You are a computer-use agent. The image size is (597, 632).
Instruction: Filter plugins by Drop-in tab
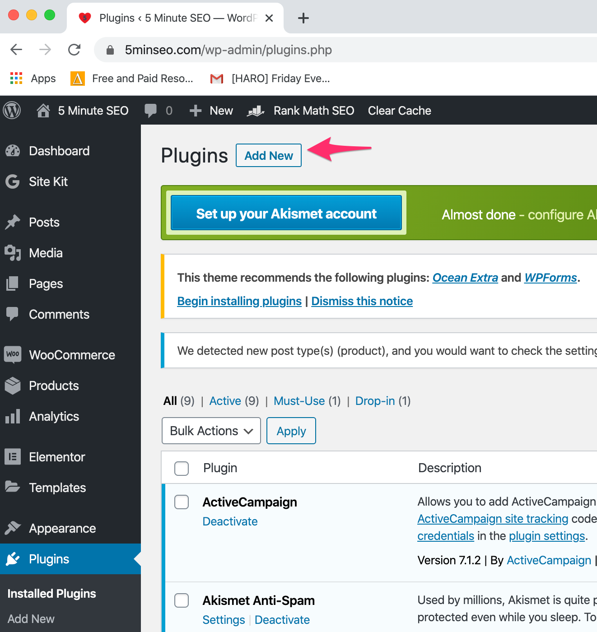(375, 401)
